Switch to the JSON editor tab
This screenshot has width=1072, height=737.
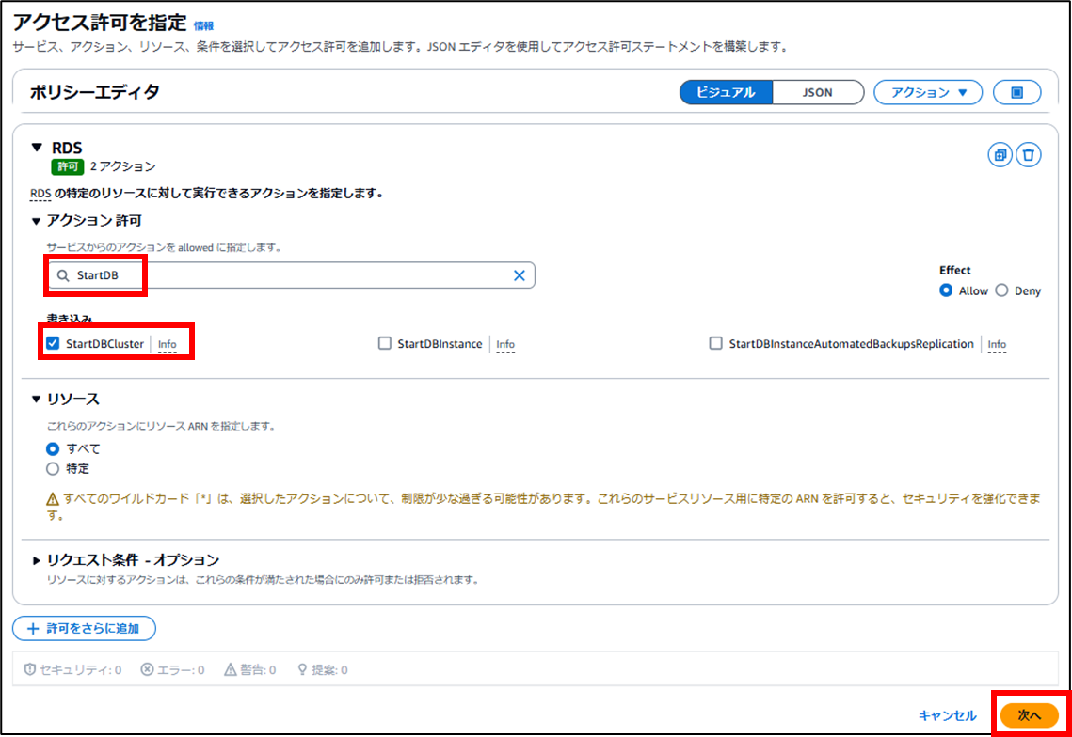818,92
